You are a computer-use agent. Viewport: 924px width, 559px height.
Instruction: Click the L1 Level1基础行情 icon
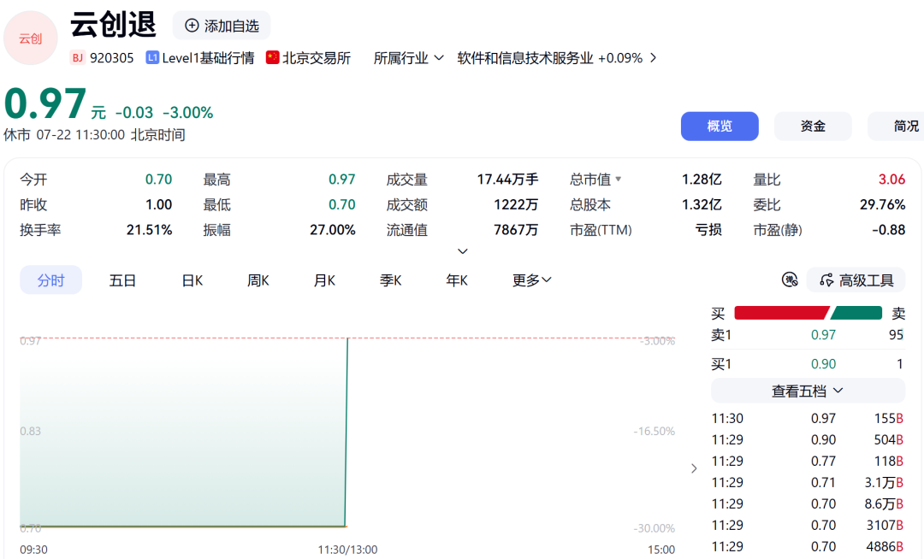pyautogui.click(x=152, y=57)
